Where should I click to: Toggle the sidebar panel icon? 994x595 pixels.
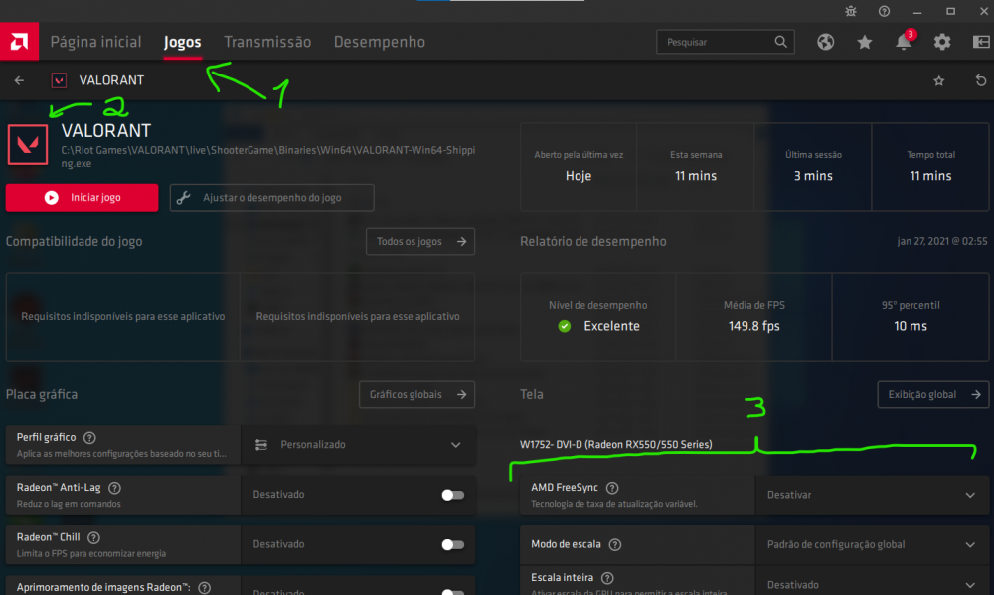pos(981,42)
